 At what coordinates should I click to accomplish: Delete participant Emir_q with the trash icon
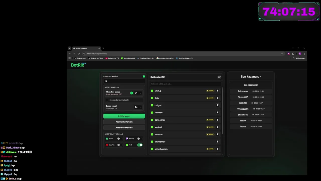click(218, 91)
